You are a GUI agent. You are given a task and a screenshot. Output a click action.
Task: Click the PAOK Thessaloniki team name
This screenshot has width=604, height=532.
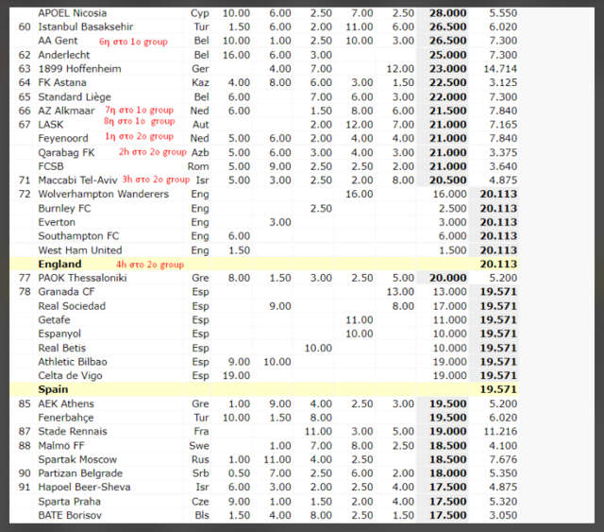[x=82, y=278]
